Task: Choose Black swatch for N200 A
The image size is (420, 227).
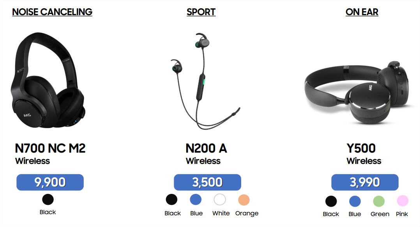Action: pos(171,199)
